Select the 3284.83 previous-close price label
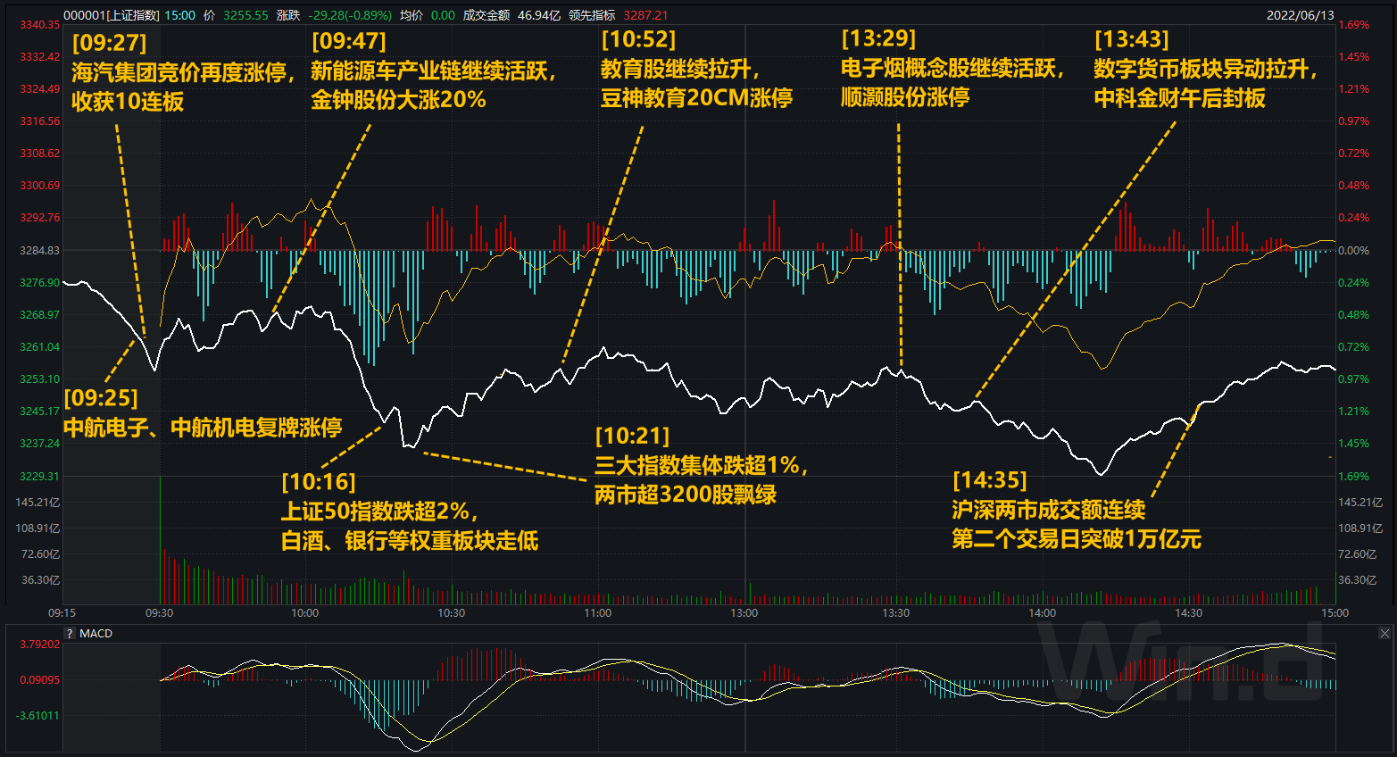The width and height of the screenshot is (1397, 757). pyautogui.click(x=40, y=251)
